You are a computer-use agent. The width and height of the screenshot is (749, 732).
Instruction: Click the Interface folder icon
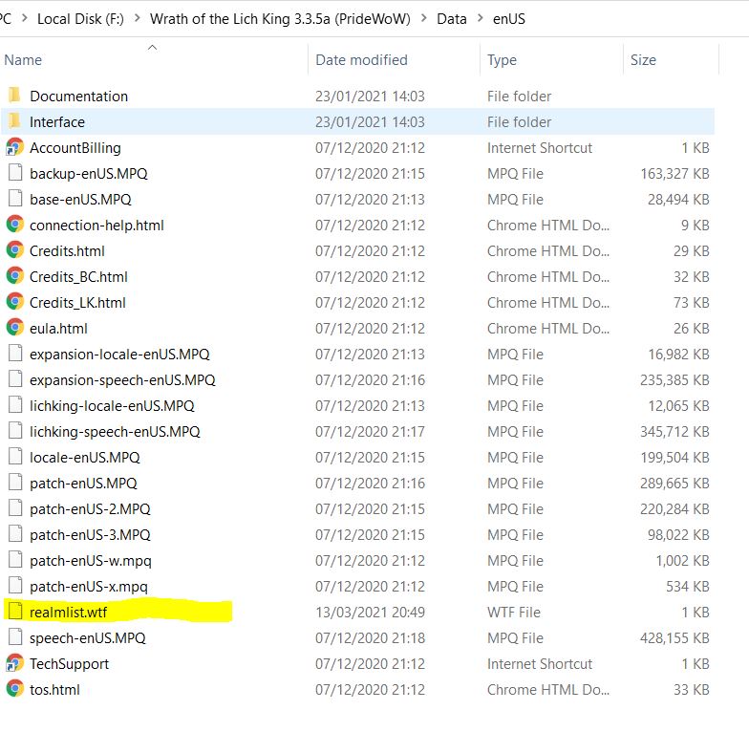click(x=15, y=120)
